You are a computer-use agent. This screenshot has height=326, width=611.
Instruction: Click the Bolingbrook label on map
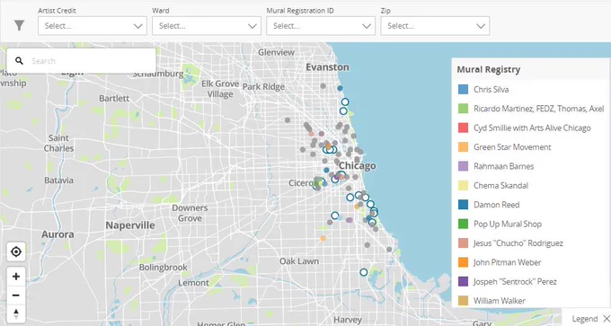[164, 268]
